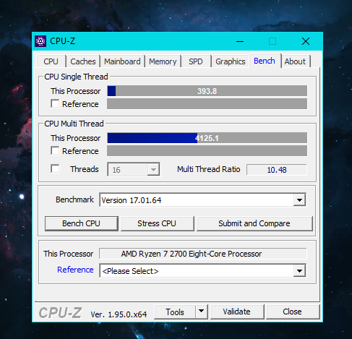Screen dimensions: 352x339
Task: Select the Memory tab
Action: [x=163, y=61]
